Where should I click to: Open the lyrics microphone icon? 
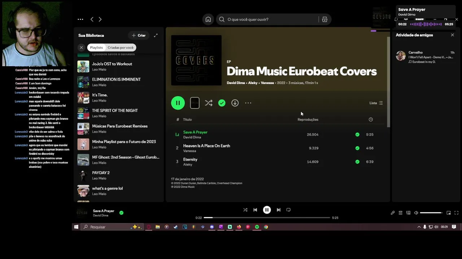[x=393, y=213]
